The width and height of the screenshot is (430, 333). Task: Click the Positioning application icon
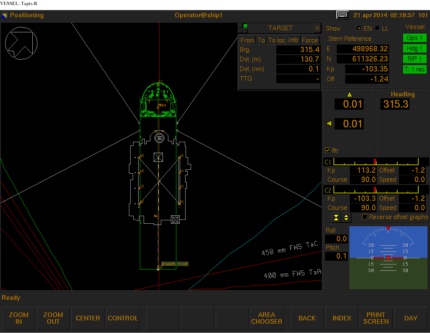[x=5, y=15]
